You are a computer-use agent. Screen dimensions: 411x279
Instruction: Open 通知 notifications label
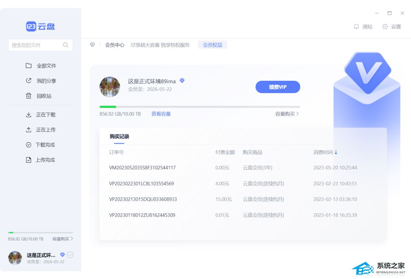pyautogui.click(x=367, y=27)
